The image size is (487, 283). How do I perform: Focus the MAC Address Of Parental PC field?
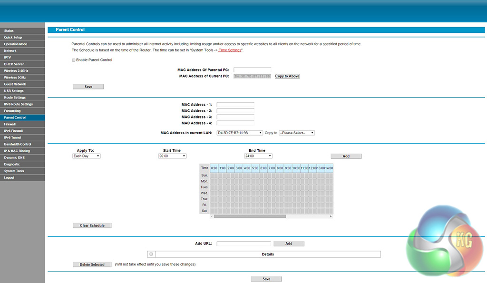(252, 70)
